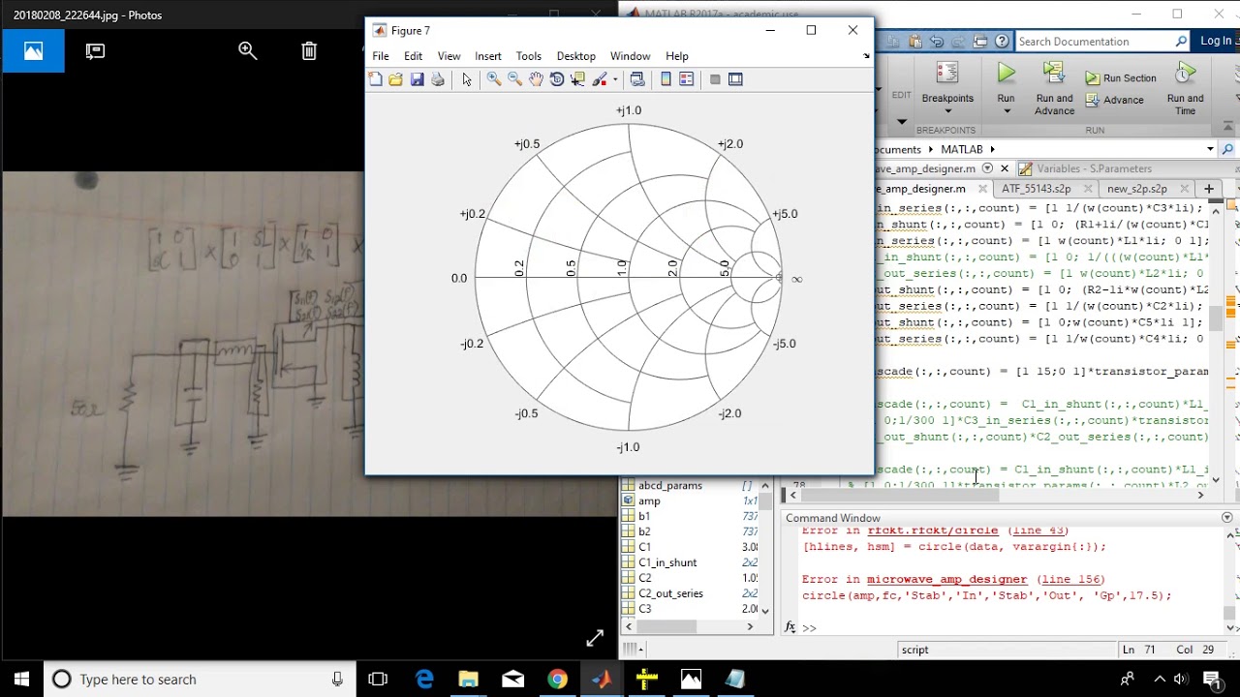Click the Photos app second toolbar icon
The width and height of the screenshot is (1240, 697).
[95, 51]
